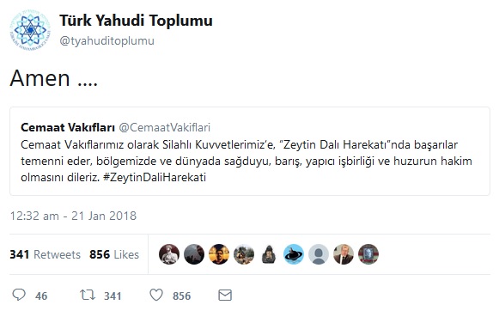Open the Türk Yahudi Toplumu profile logo
This screenshot has height=317, width=499.
(x=30, y=30)
